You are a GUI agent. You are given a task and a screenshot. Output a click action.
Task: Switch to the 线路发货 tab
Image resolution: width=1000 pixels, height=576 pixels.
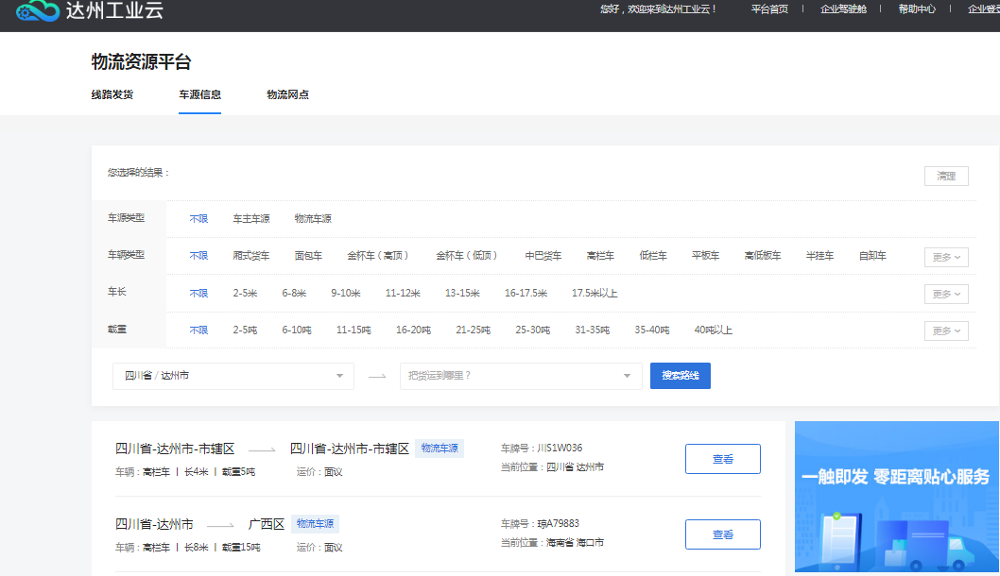[x=112, y=94]
